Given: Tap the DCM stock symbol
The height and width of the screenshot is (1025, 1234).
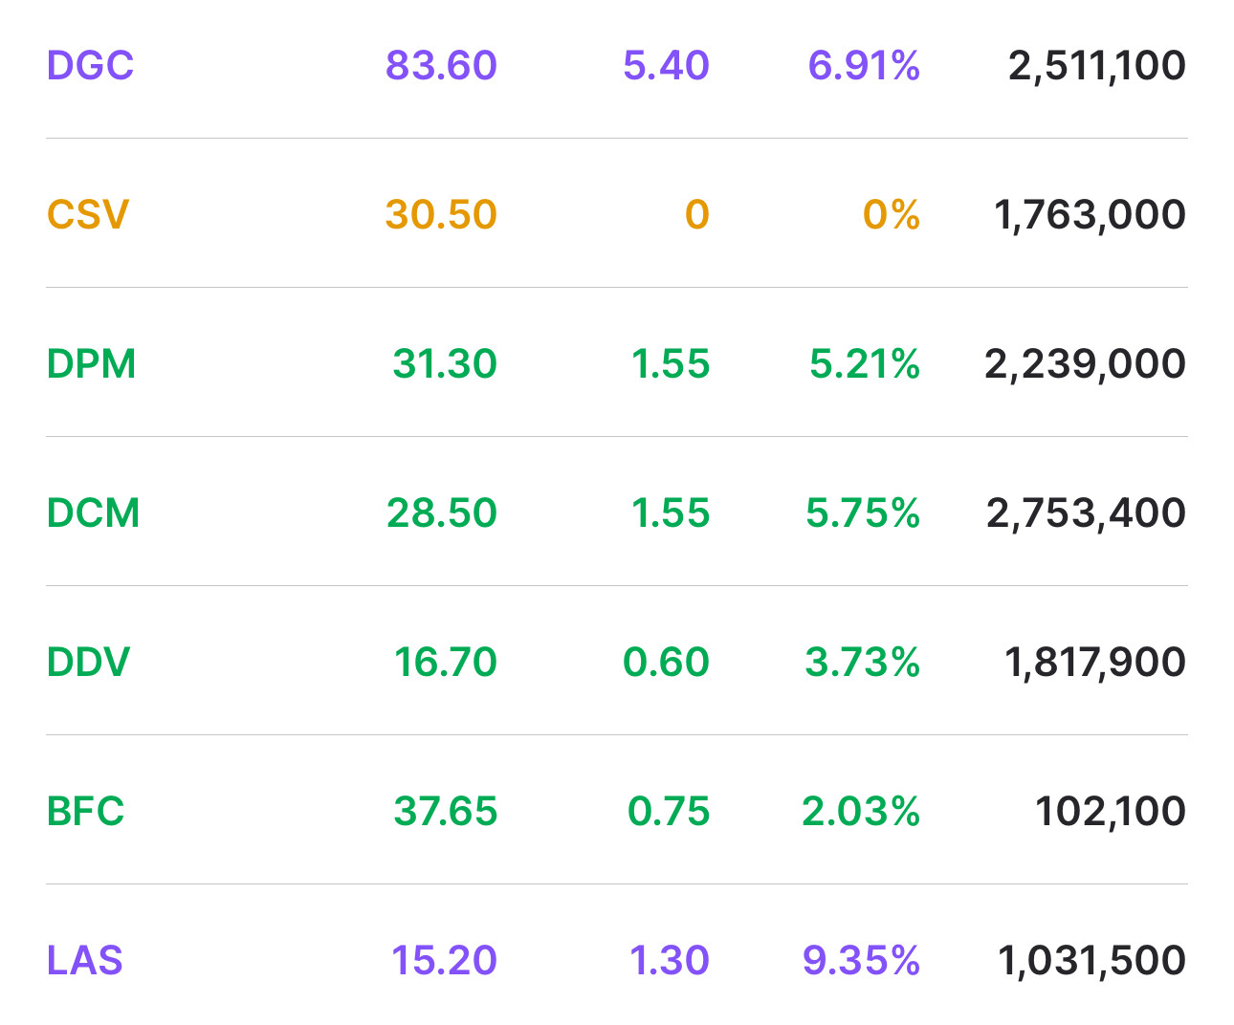Looking at the screenshot, I should pyautogui.click(x=93, y=513).
